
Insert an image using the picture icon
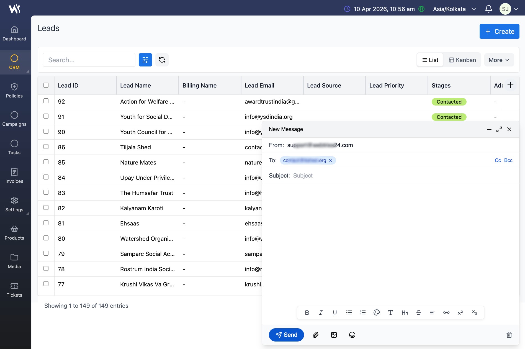[334, 335]
